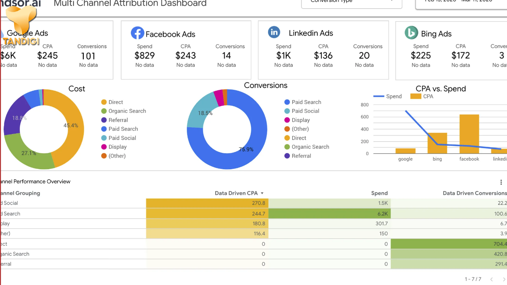507x285 pixels.
Task: Click the CPA bar legend entry
Action: pyautogui.click(x=422, y=96)
